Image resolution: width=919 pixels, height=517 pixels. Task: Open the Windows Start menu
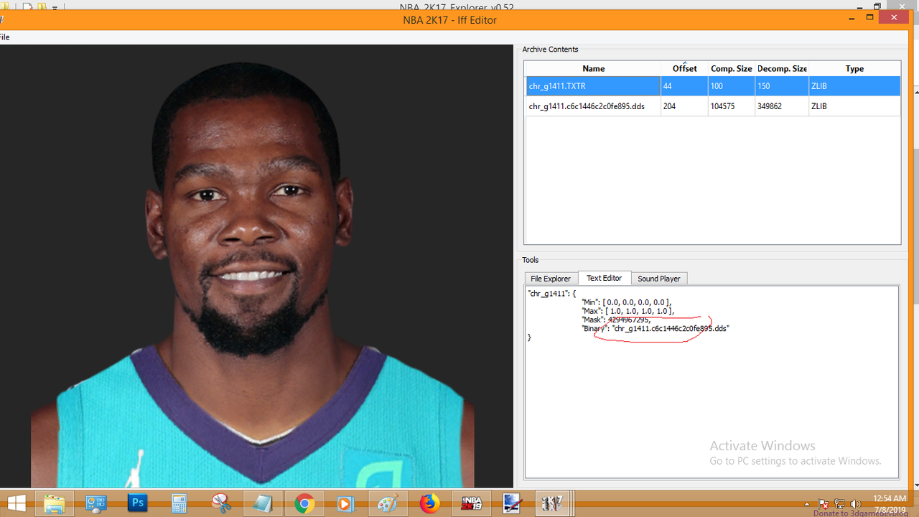(16, 503)
